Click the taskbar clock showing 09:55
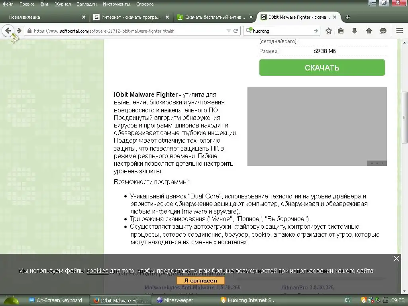408x306 pixels. click(x=398, y=300)
